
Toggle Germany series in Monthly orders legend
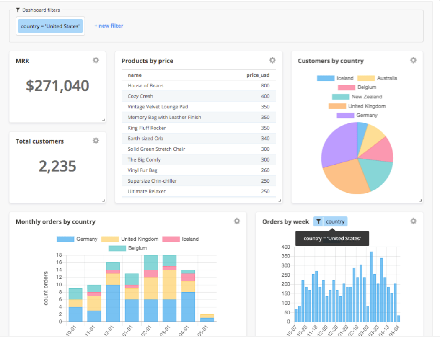pyautogui.click(x=77, y=239)
